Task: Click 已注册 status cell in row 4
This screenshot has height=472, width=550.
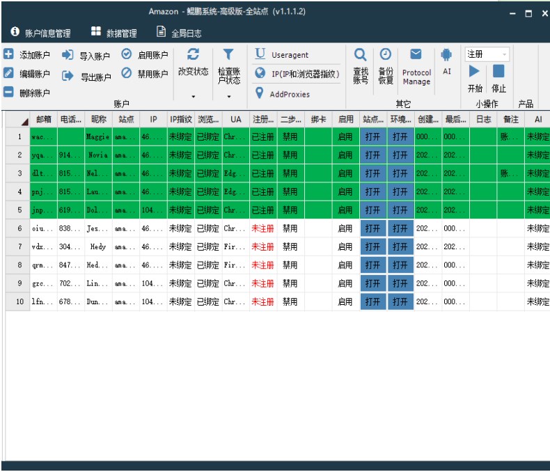Action: 263,191
